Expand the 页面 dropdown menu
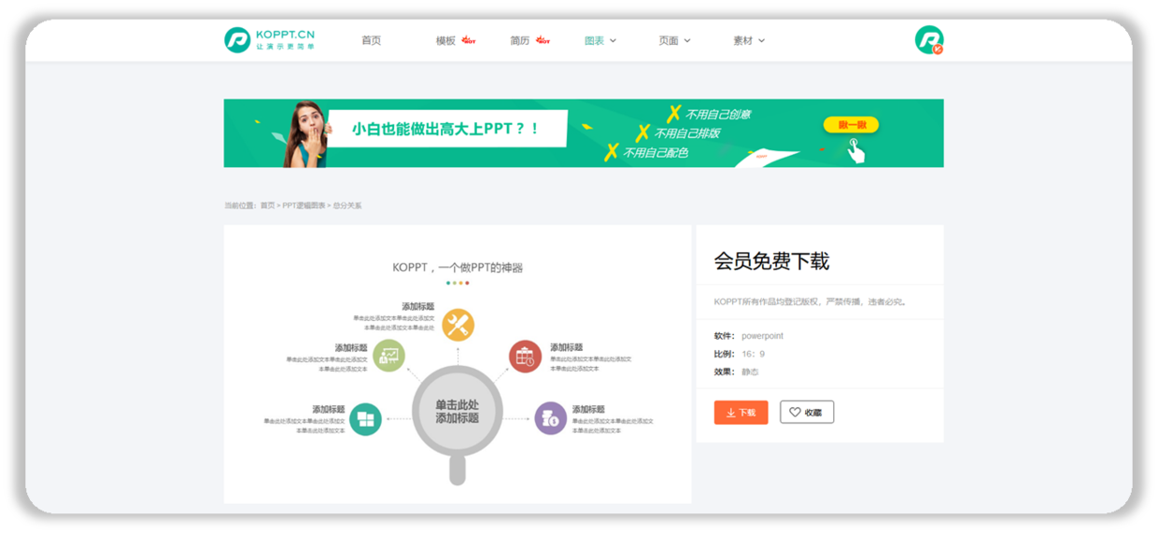Viewport: 1158px width, 533px height. 674,40
